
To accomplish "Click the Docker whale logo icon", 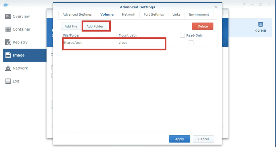I will point(6,5).
